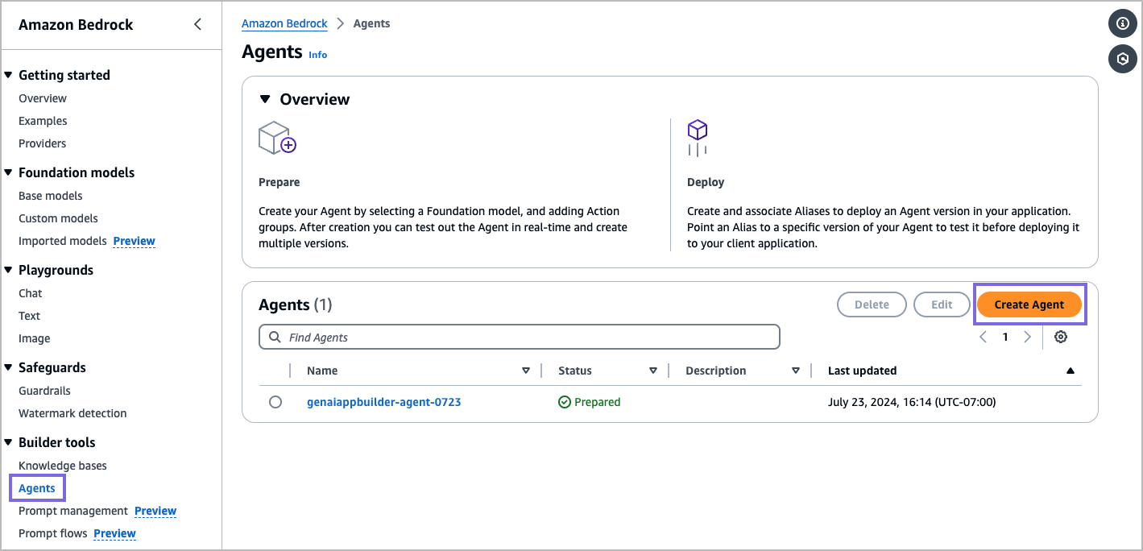Click the hexagon icon below the info icon
Viewport: 1143px width, 551px height.
coord(1123,59)
